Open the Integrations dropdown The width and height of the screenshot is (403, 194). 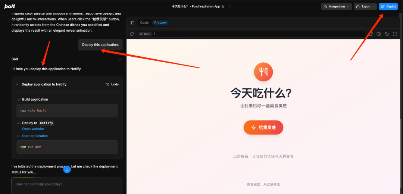point(337,6)
